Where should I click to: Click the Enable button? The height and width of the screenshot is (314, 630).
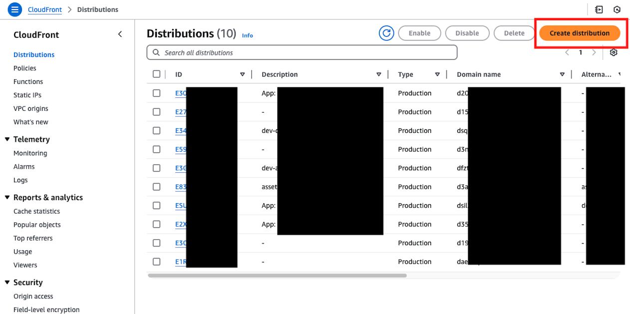[419, 33]
